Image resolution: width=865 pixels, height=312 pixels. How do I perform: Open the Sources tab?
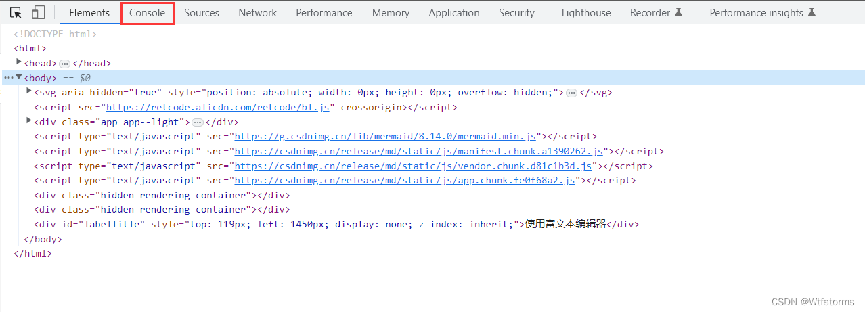click(x=202, y=13)
